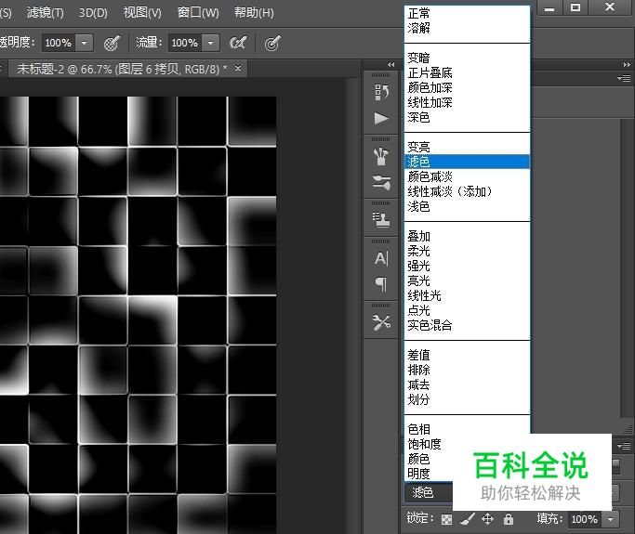Choose 正片叠底 blend mode
Image resolution: width=635 pixels, height=534 pixels.
coord(467,72)
